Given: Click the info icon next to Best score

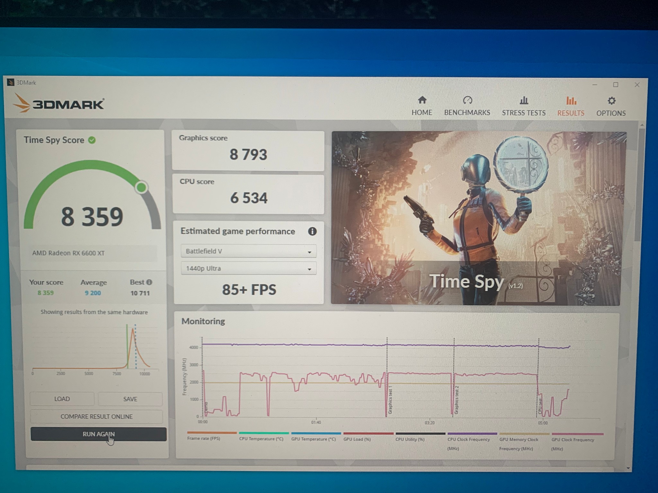Looking at the screenshot, I should (149, 282).
